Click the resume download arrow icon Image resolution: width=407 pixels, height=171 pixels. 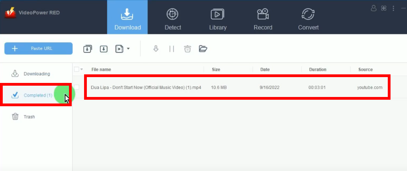tap(156, 49)
